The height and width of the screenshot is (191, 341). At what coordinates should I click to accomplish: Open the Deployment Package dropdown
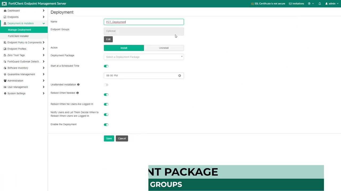(144, 57)
